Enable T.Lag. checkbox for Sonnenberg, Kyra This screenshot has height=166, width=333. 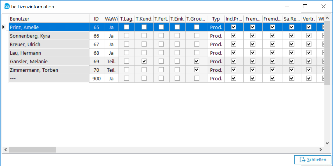point(126,36)
